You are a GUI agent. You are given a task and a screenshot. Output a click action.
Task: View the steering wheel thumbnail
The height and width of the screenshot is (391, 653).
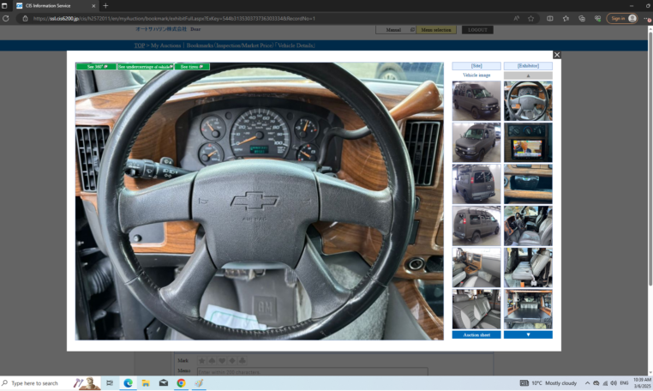coord(528,101)
